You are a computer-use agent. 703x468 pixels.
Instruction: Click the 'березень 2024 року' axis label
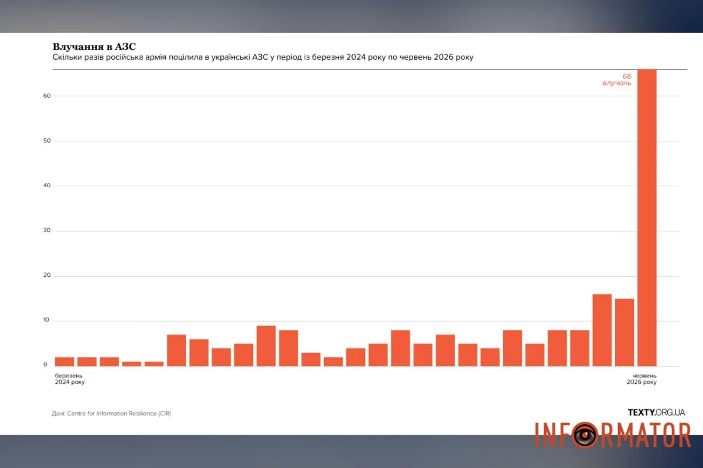pos(70,378)
